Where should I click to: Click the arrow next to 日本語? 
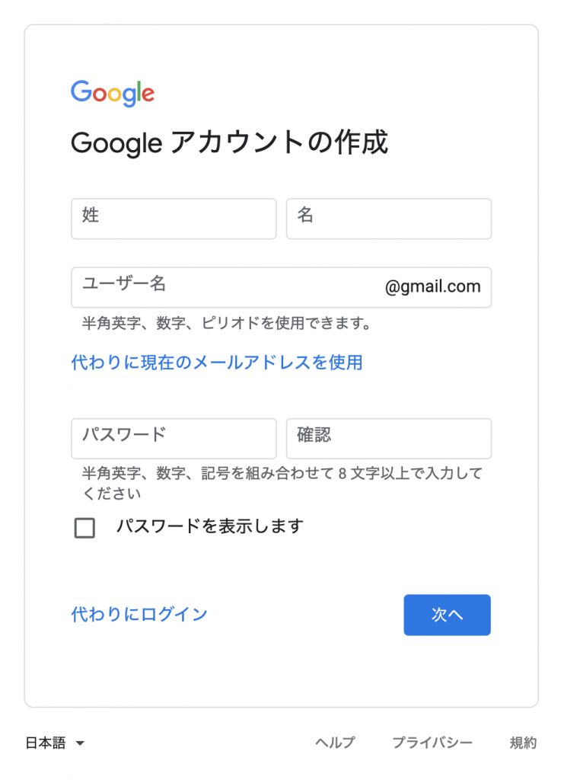(x=80, y=743)
